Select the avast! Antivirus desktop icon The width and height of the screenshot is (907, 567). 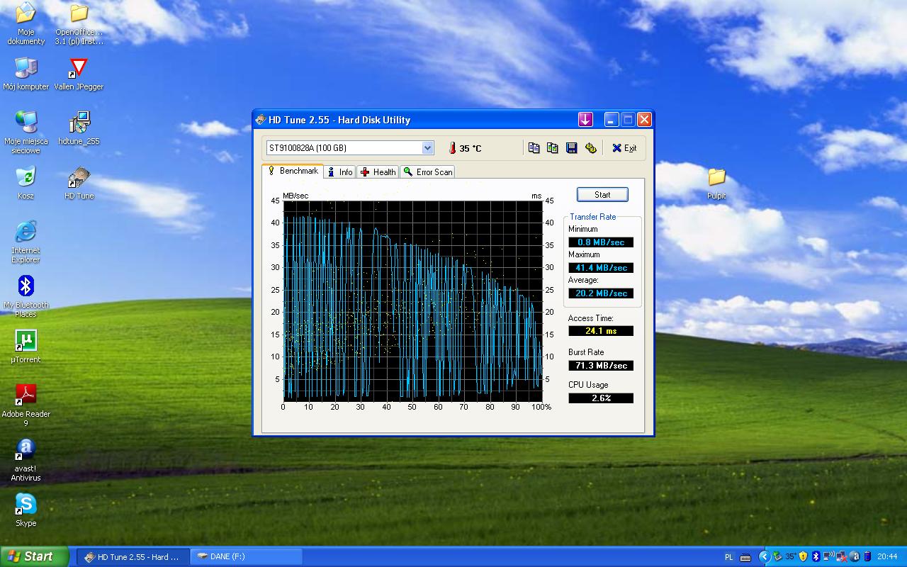[x=26, y=460]
